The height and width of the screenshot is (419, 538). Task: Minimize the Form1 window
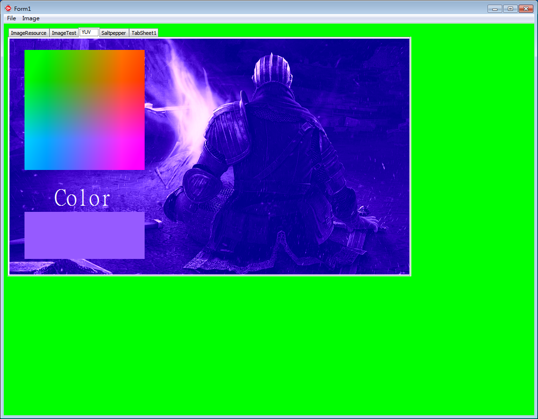point(495,8)
